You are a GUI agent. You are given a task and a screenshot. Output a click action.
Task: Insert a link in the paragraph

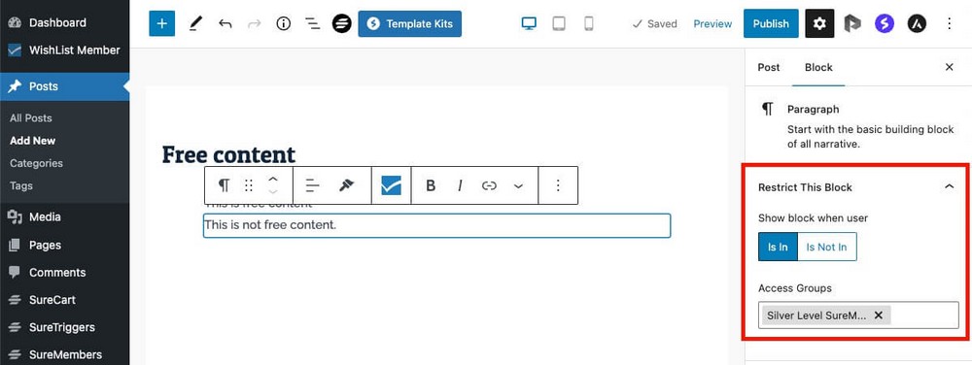click(x=489, y=185)
